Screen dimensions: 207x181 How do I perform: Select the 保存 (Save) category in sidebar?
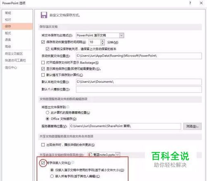(17, 26)
